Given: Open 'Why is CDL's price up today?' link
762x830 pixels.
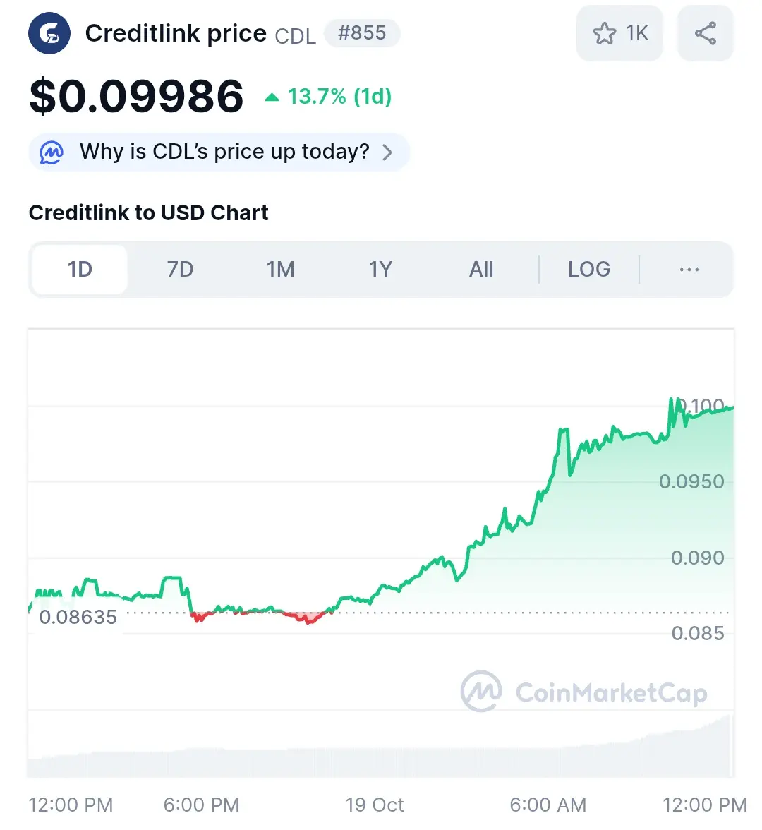Looking at the screenshot, I should pyautogui.click(x=224, y=152).
